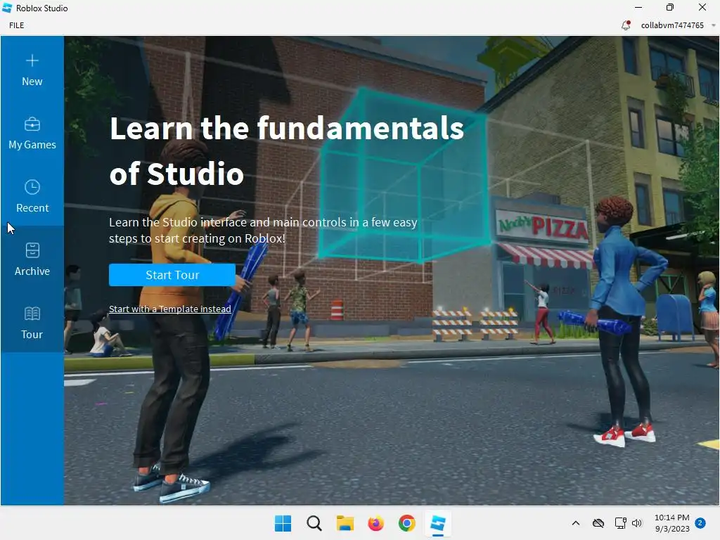Launch File Explorer from taskbar
This screenshot has height=540, width=720.
[345, 523]
